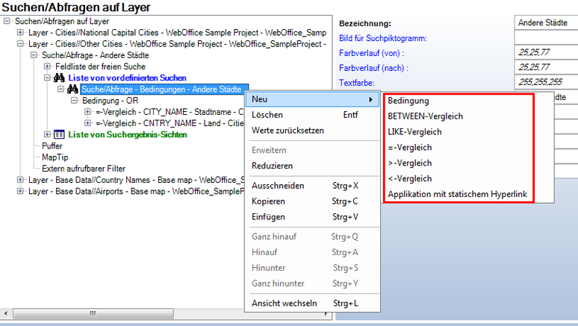
Task: Expand the National Capital Cities layer node
Action: pos(20,33)
